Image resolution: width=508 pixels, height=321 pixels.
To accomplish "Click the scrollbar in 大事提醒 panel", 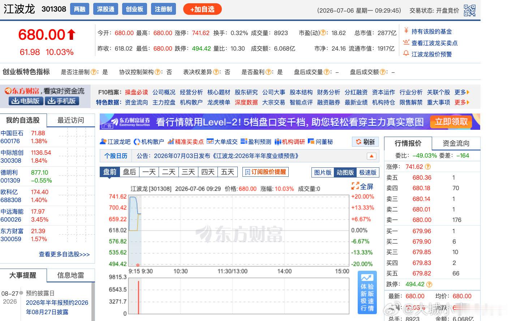I will (93, 302).
